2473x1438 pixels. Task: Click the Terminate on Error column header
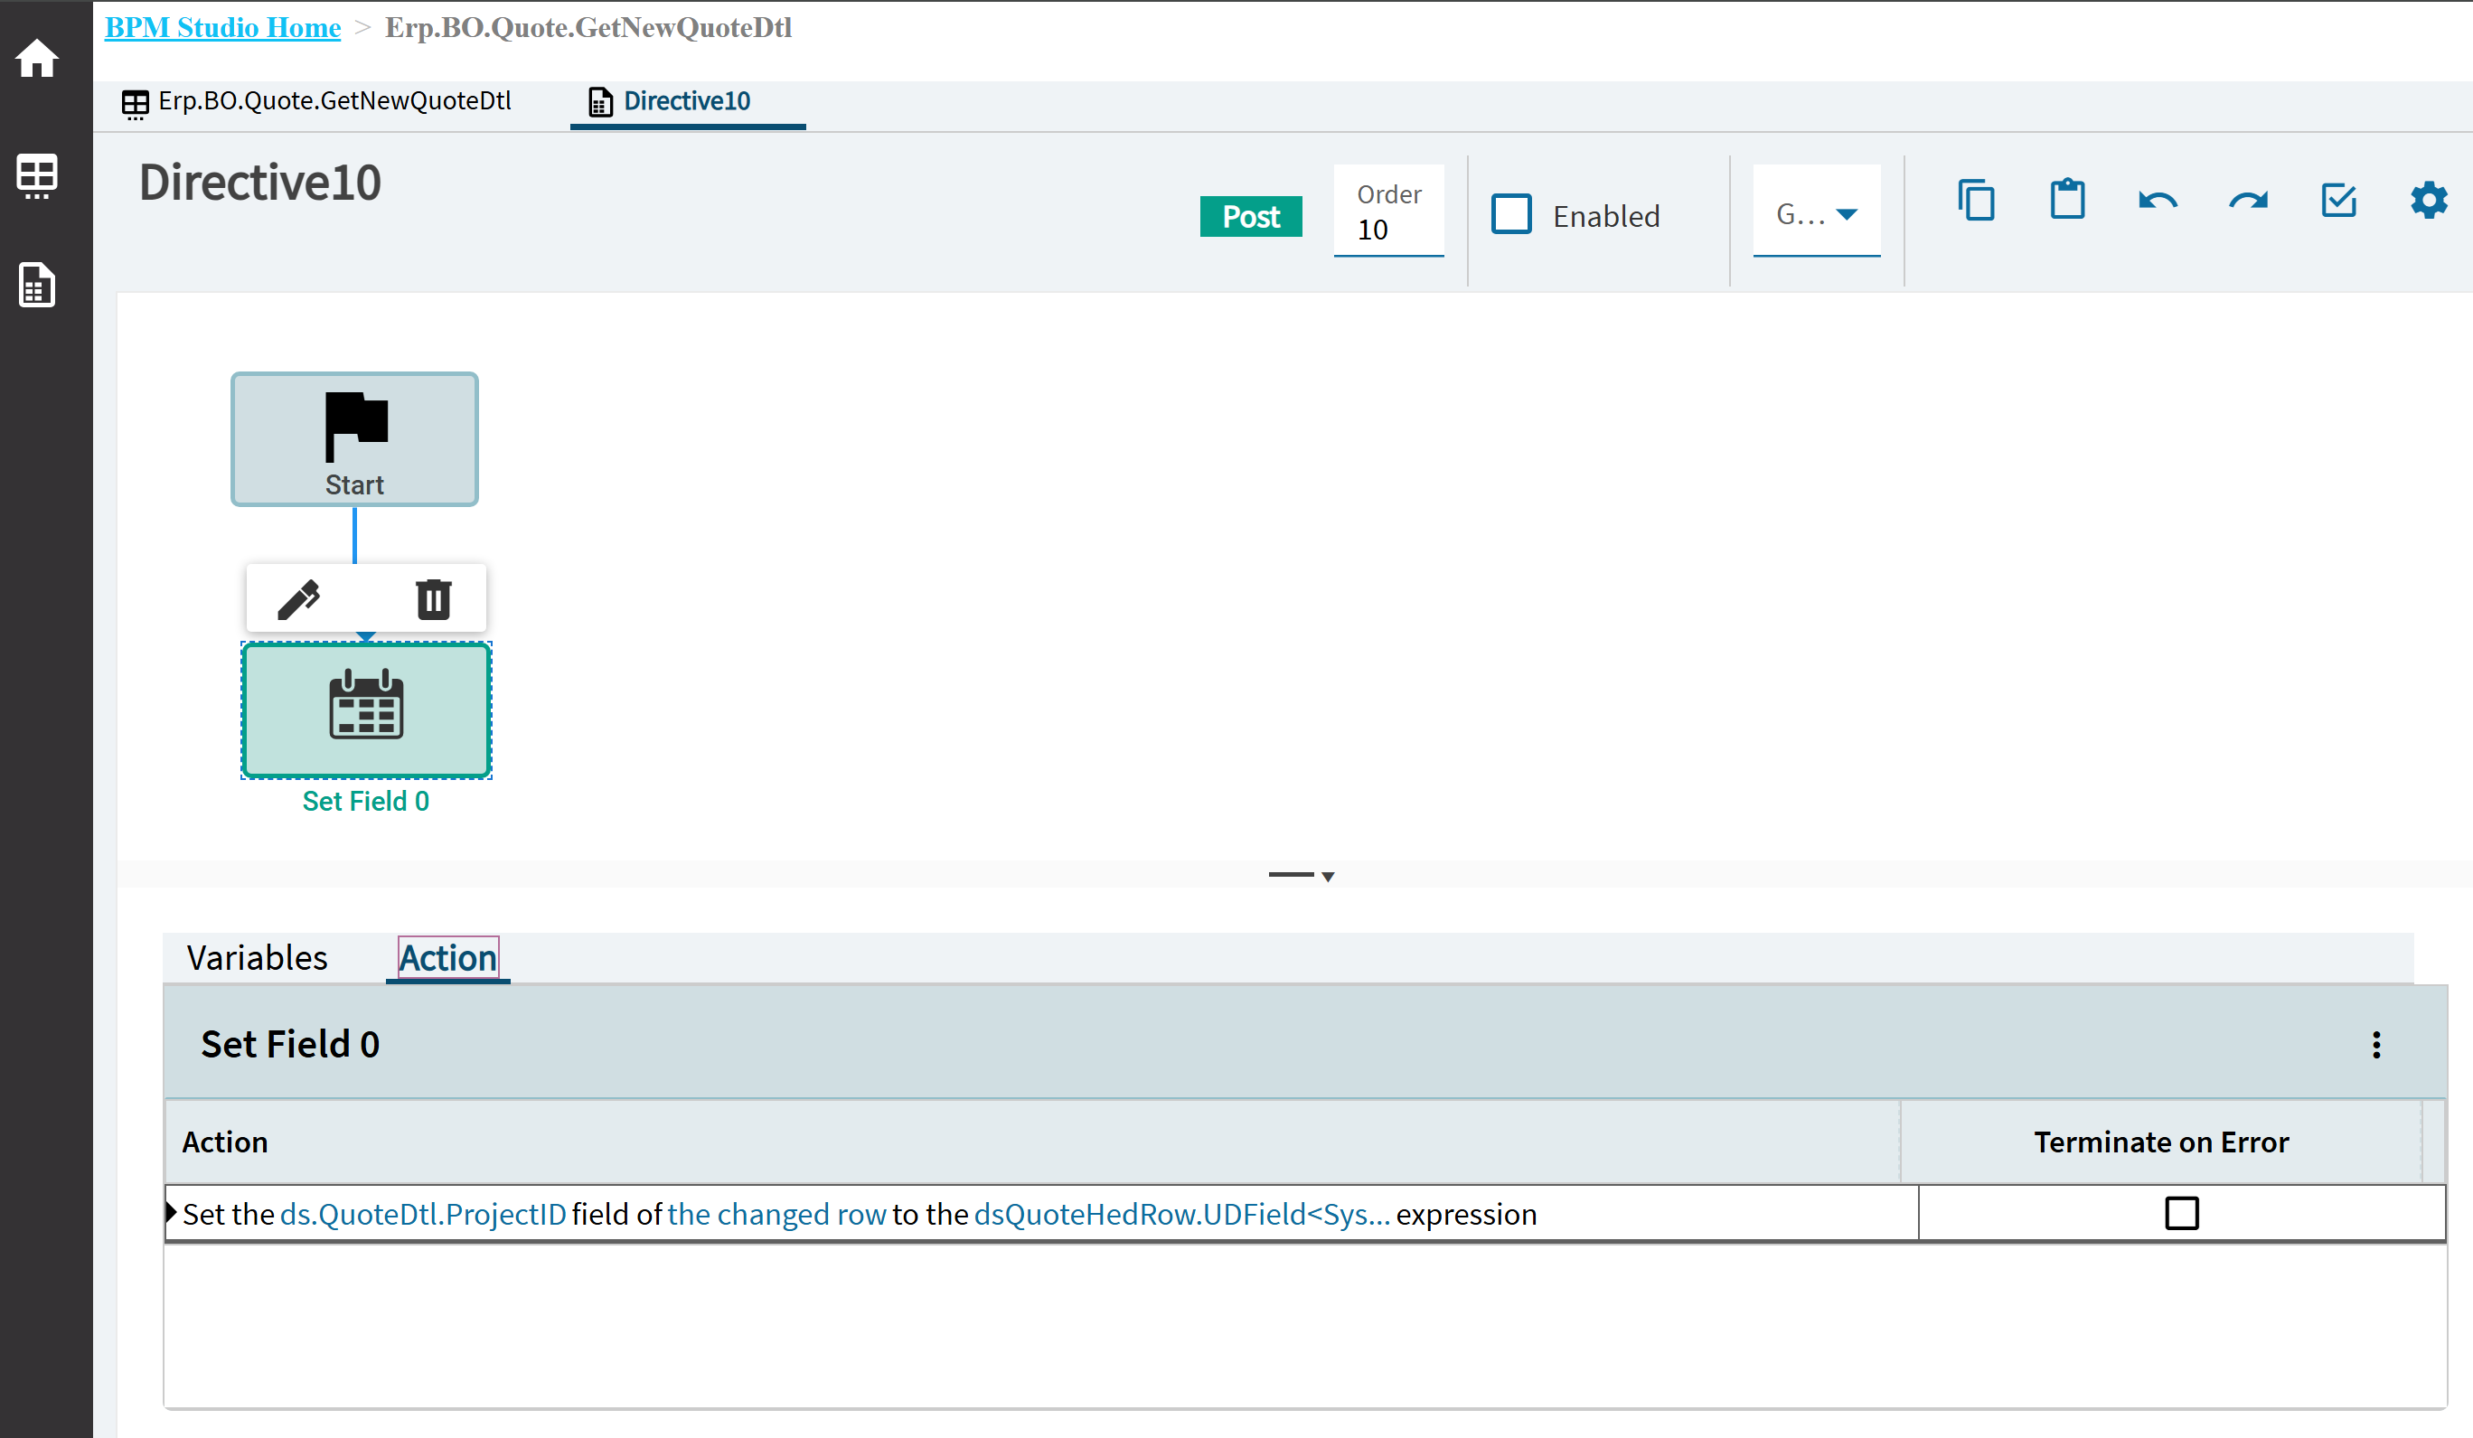2161,1142
